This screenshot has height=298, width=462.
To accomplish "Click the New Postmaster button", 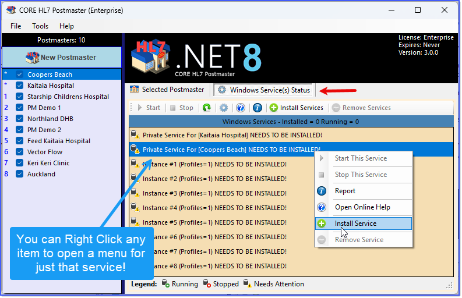I will pos(62,58).
